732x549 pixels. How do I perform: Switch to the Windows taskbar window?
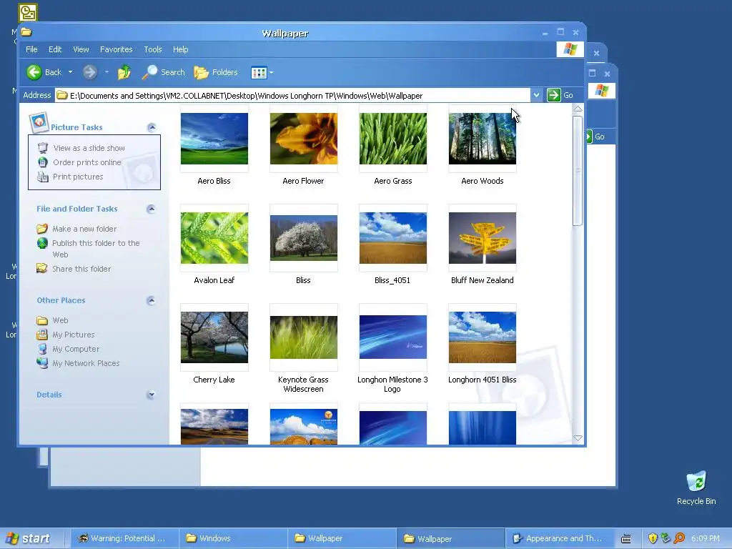point(232,538)
